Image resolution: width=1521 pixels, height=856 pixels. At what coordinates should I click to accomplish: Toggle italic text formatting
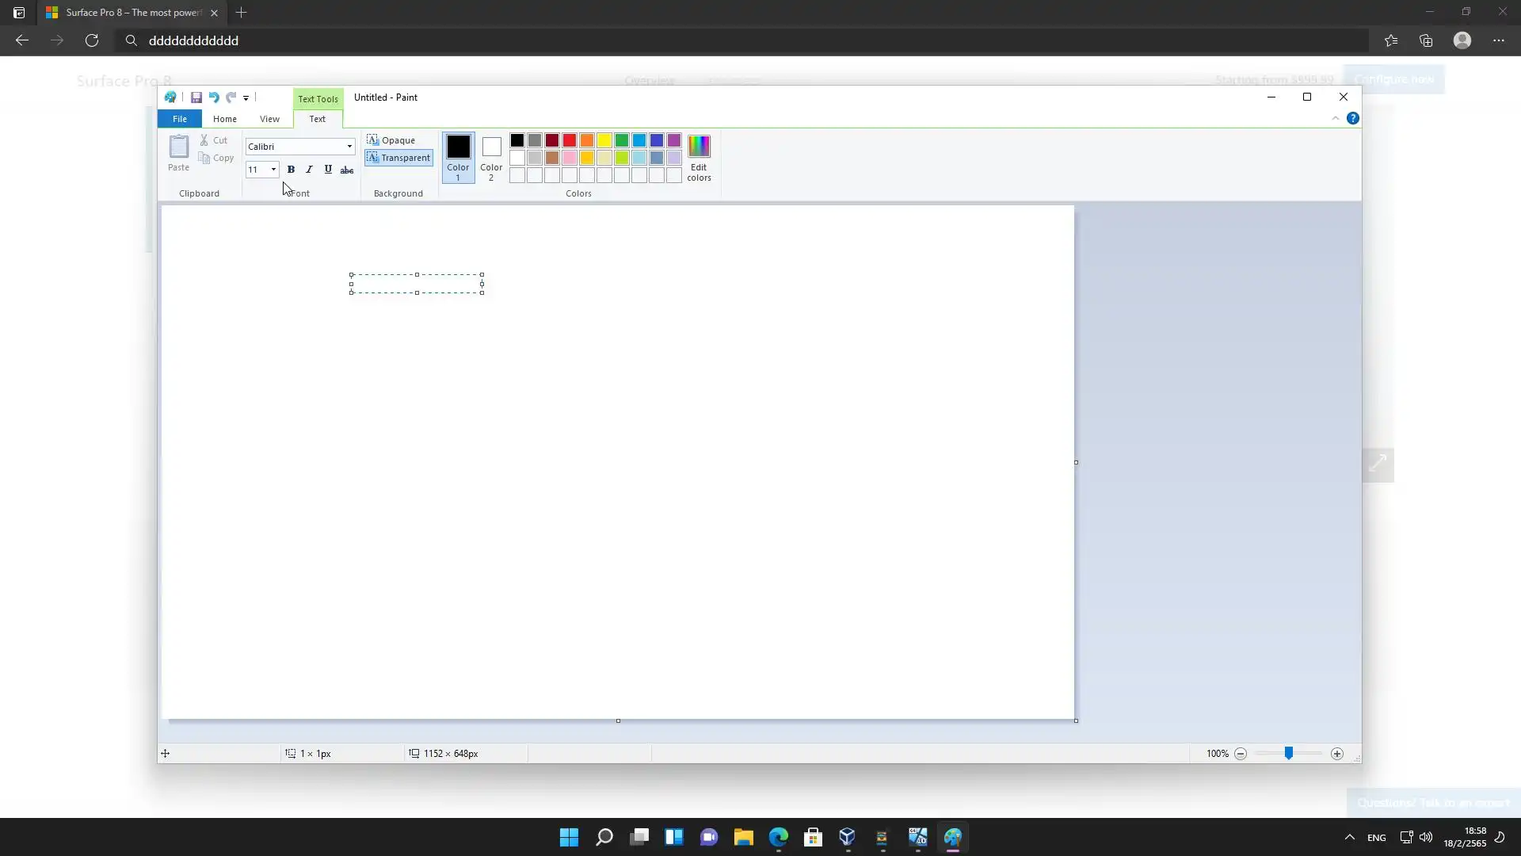[x=309, y=170]
